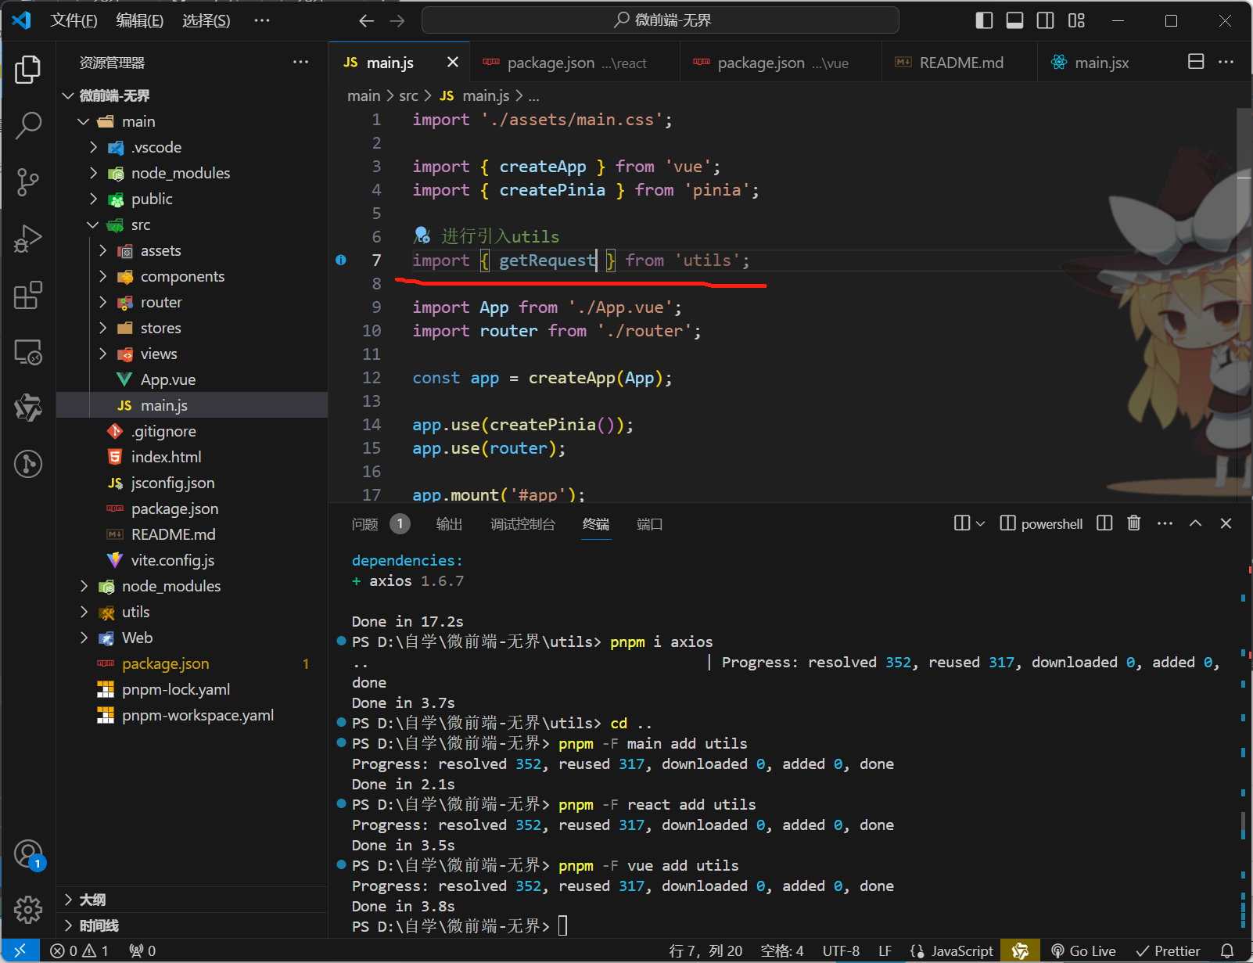Maximize the panel with up chevron
This screenshot has height=963, width=1253.
1195,523
